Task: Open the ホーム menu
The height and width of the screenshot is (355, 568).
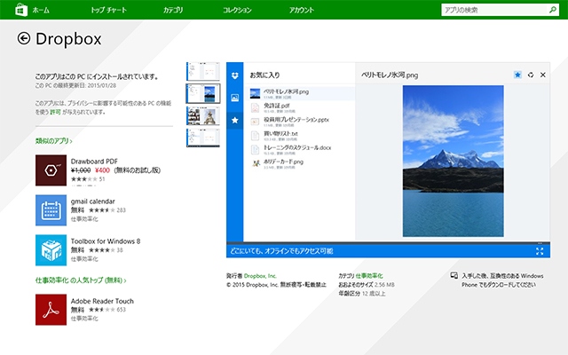Action: [x=41, y=10]
